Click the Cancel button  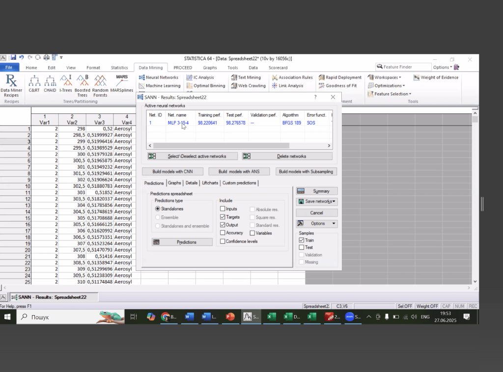coord(317,213)
